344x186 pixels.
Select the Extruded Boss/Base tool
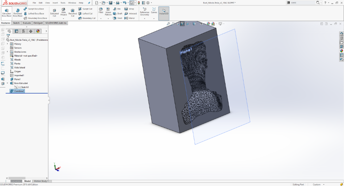pyautogui.click(x=7, y=13)
